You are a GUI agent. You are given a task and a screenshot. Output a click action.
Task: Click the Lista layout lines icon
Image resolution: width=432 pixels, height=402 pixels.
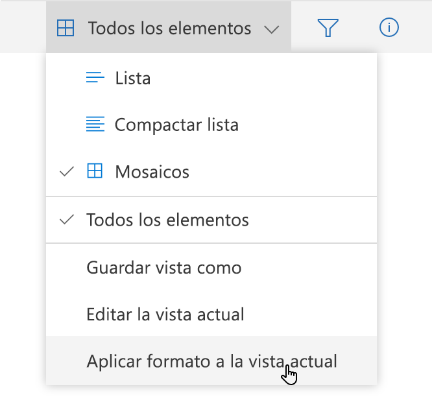[95, 78]
